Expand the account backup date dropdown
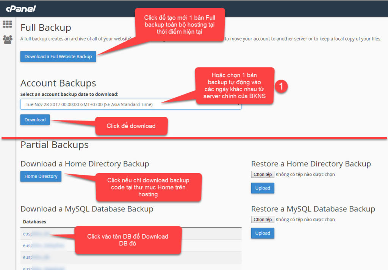388x270 pixels. (x=131, y=104)
